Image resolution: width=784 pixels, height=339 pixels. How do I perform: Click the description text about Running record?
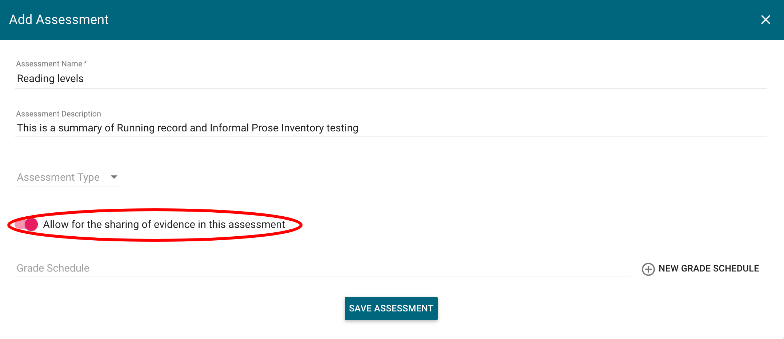pos(187,128)
